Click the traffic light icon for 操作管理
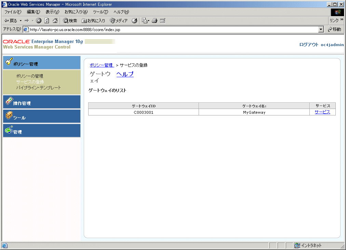The image size is (346, 250). pos(9,101)
